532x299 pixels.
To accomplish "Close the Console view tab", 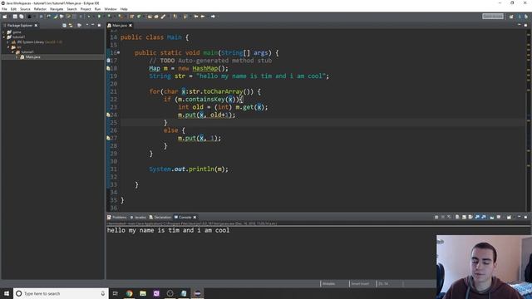I will point(195,217).
